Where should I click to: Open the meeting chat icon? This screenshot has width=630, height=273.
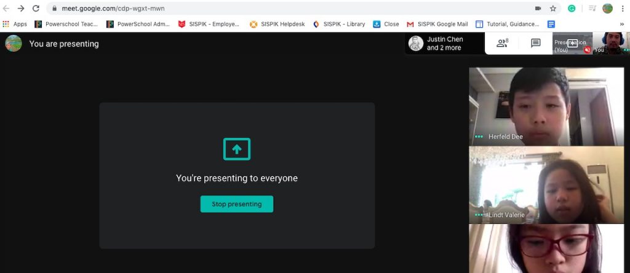tap(535, 43)
